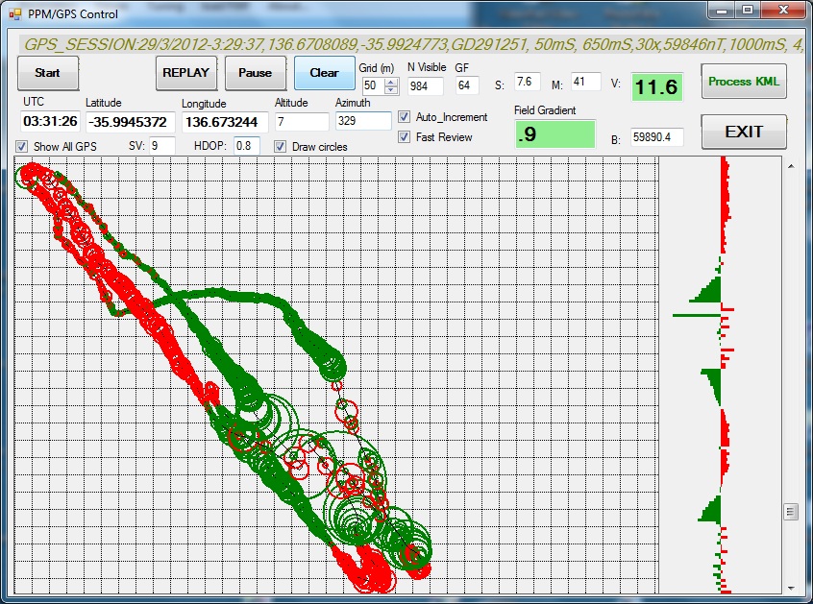Click the Start button

(48, 73)
